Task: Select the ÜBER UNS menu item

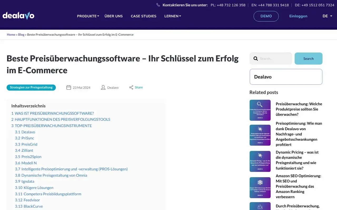Action: tap(113, 16)
